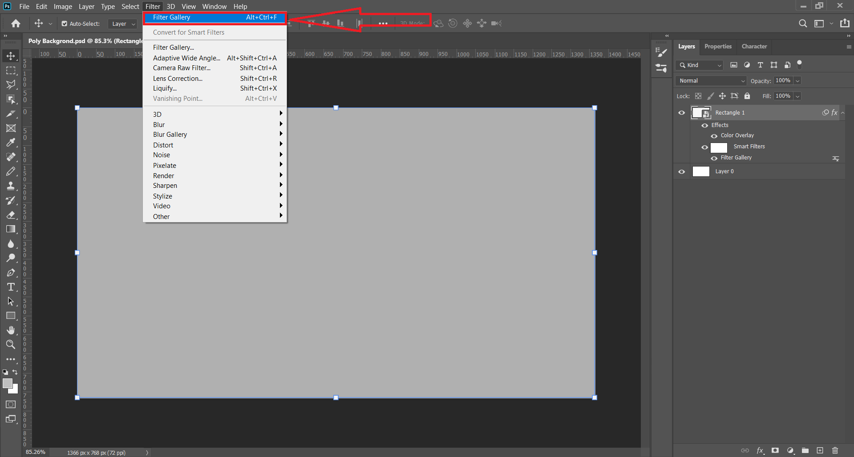Open the Normal blend mode dropdown
This screenshot has width=854, height=457.
coord(711,81)
